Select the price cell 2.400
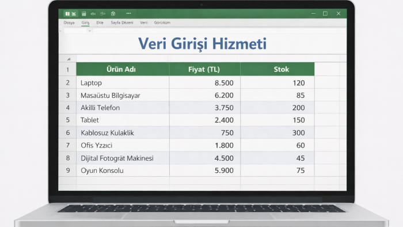This screenshot has height=227, width=403. coord(204,120)
